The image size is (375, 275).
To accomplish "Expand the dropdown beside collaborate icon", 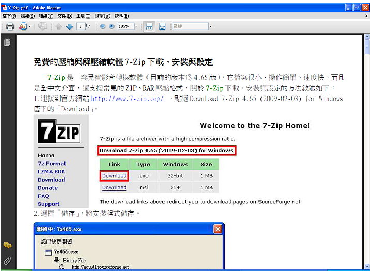I will click(30, 26).
